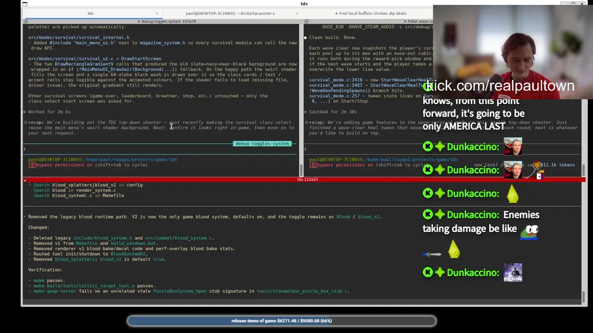This screenshot has height=333, width=593.
Task: Click the prompt input line in the left pane
Action: coord(160,149)
